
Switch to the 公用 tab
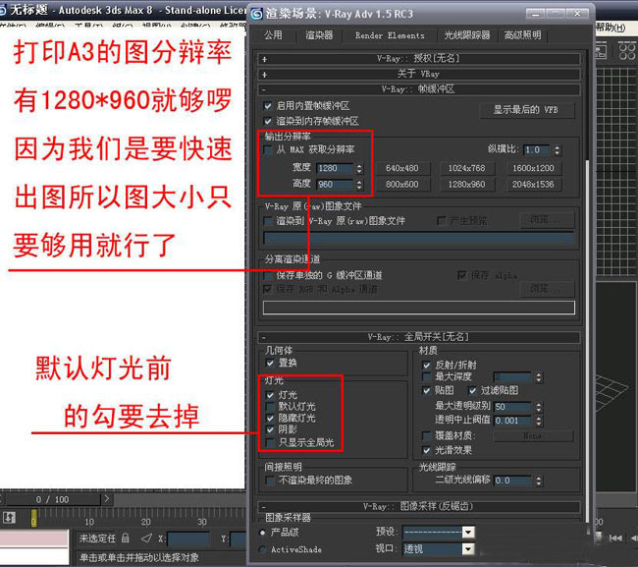pyautogui.click(x=273, y=35)
